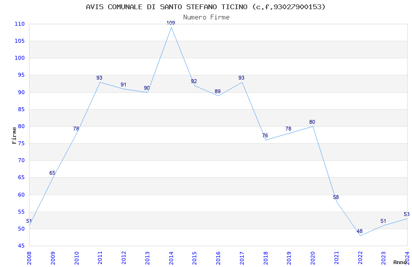
Task: Click the chart title 'AVIS COMUNALE DI SANTO STEFANO TICINO'
Action: (x=167, y=7)
